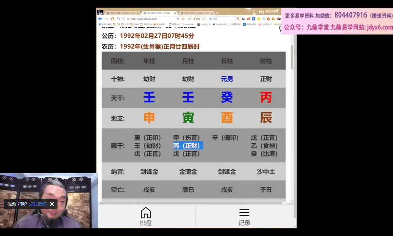Click the red 丙 hour stem character

(266, 97)
